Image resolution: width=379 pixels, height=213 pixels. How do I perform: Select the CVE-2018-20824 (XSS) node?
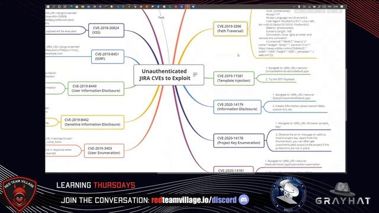coord(106,30)
